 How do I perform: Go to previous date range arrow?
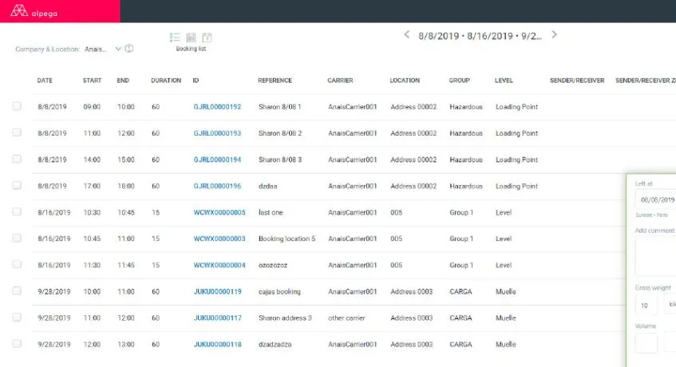406,35
